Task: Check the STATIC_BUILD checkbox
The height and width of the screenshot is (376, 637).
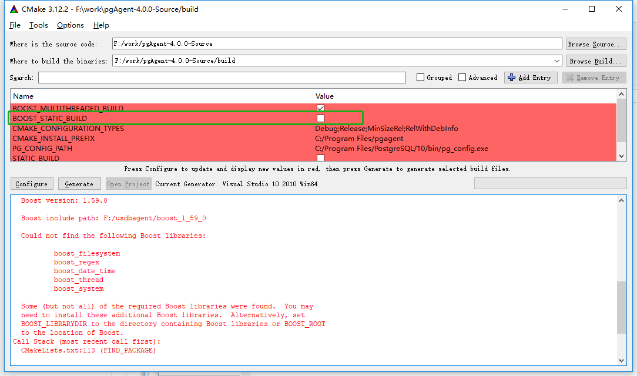Action: pyautogui.click(x=320, y=158)
